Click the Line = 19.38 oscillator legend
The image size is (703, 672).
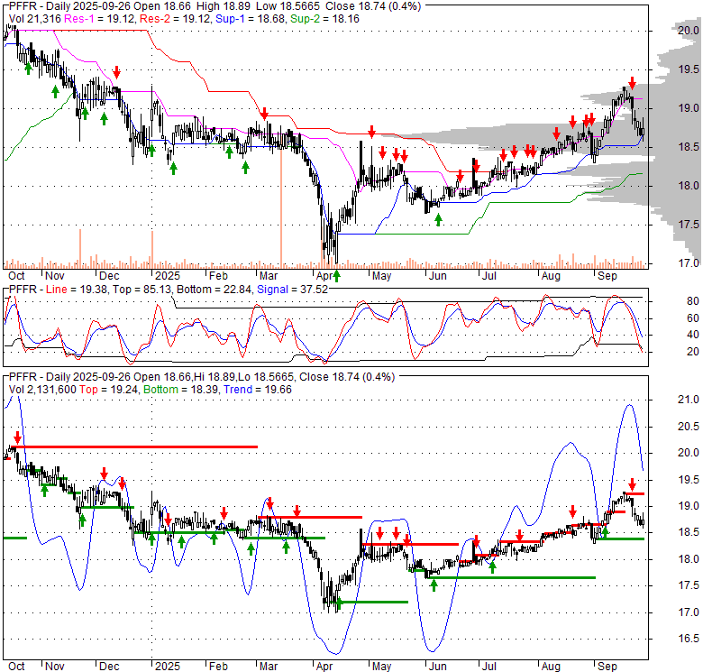click(x=77, y=290)
